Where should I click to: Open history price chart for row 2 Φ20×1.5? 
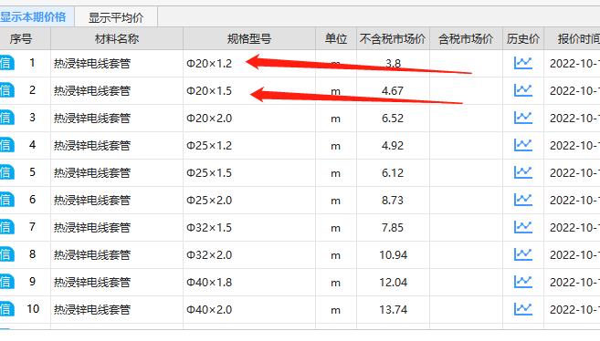[522, 90]
